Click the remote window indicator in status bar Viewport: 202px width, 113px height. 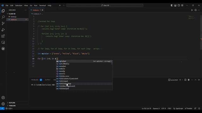point(2,108)
